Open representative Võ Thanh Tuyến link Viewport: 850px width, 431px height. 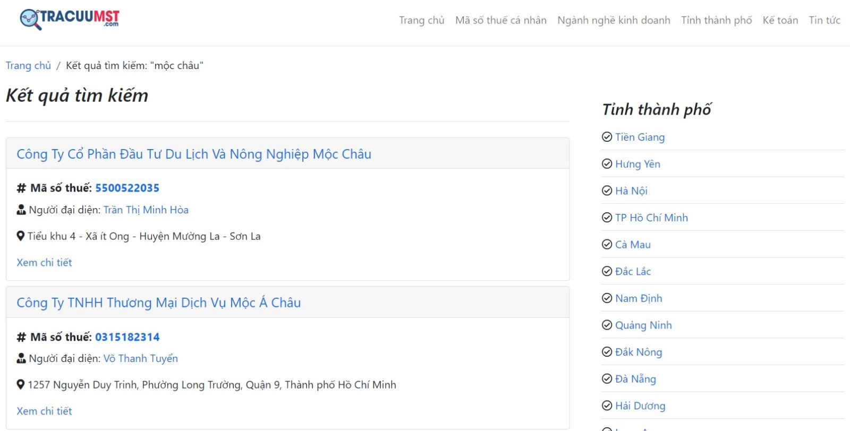coord(141,358)
